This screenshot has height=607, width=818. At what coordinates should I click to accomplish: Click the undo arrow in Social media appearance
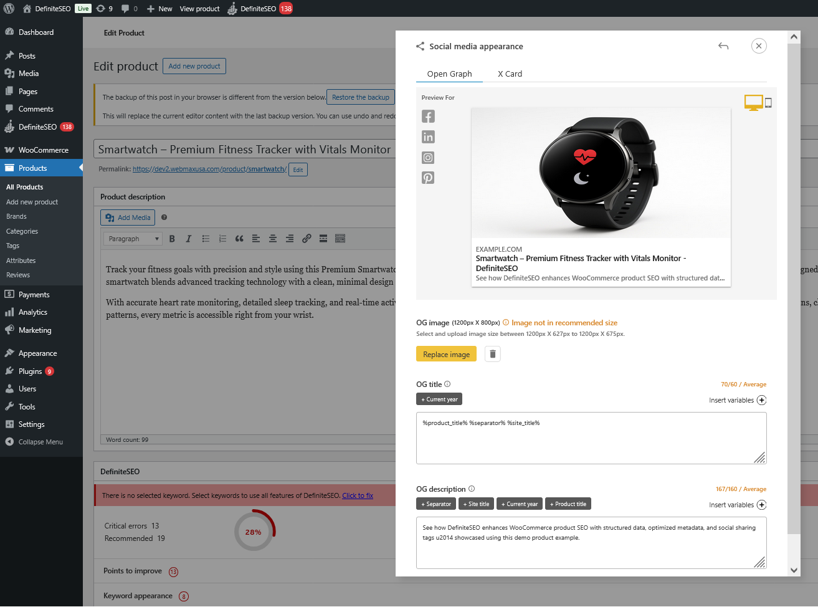[723, 45]
